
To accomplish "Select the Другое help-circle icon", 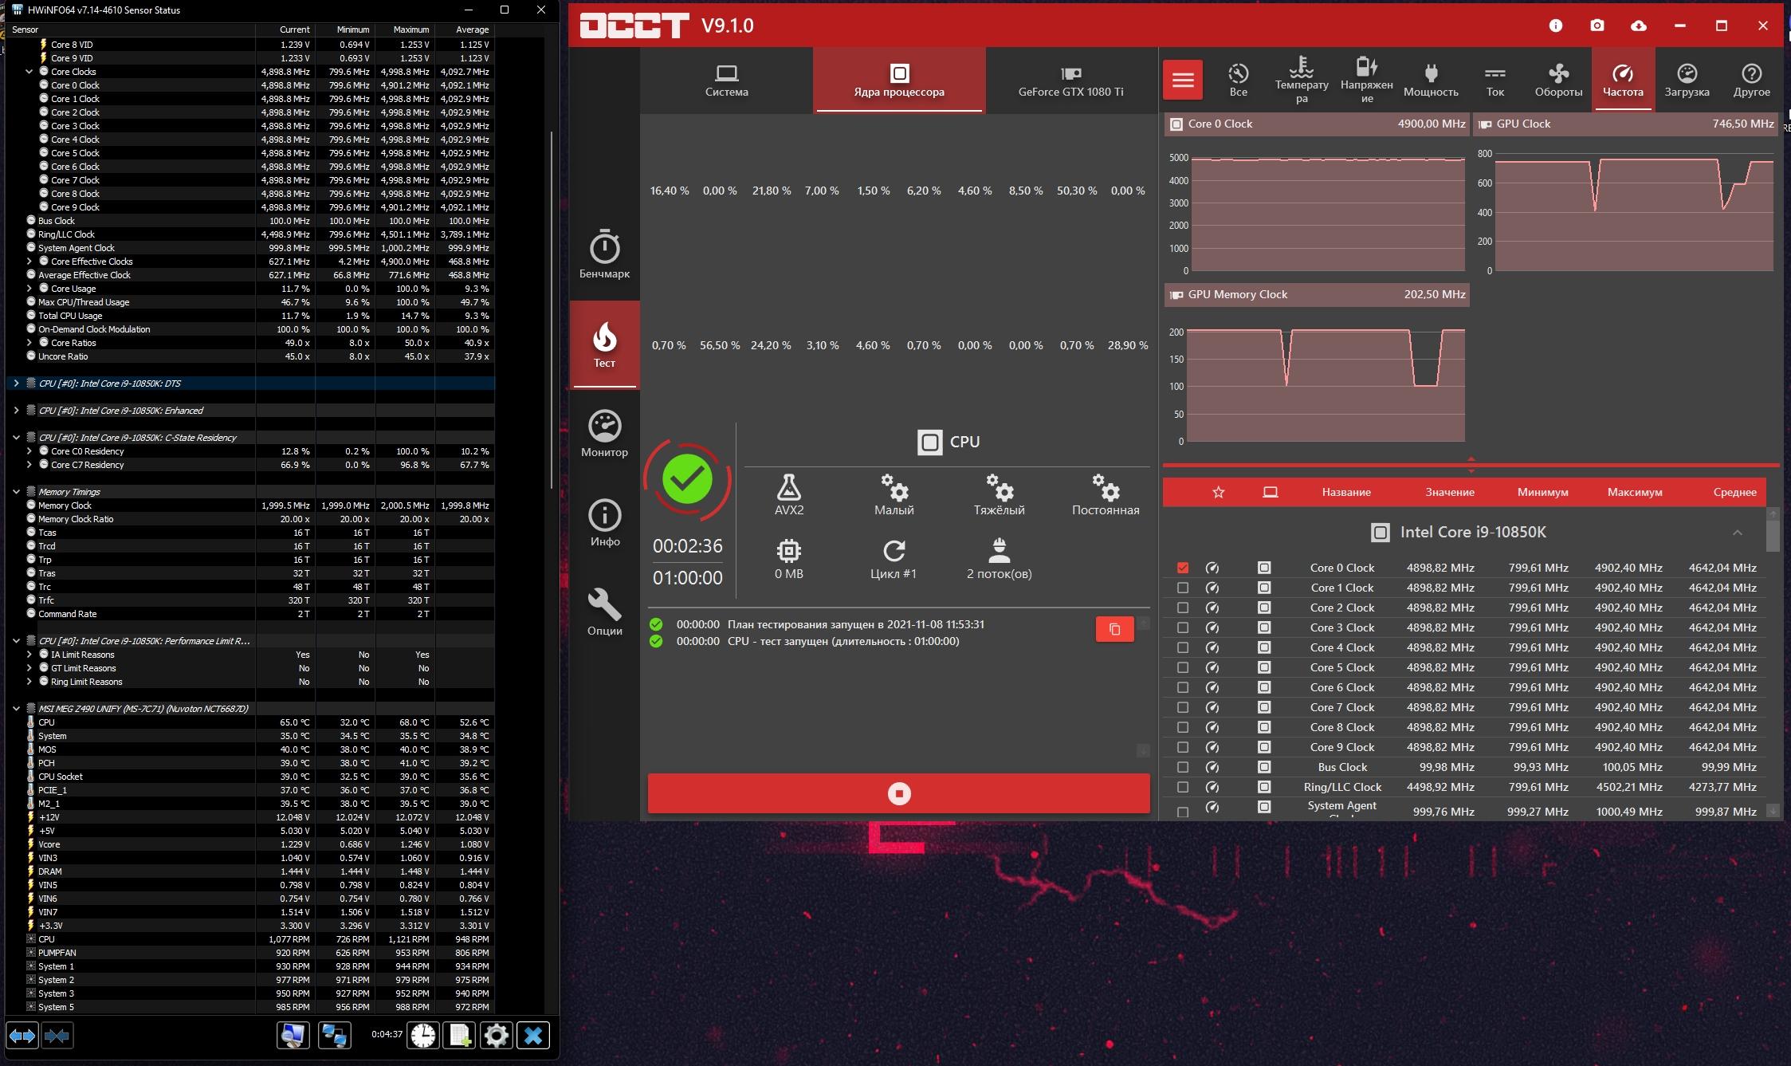I will pyautogui.click(x=1751, y=80).
